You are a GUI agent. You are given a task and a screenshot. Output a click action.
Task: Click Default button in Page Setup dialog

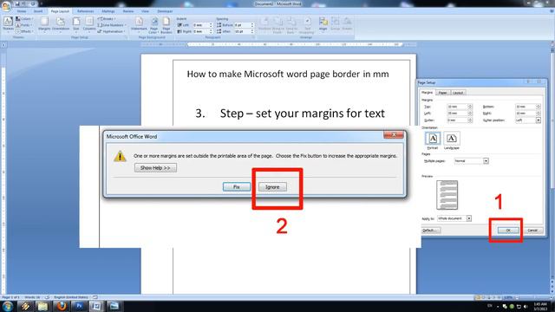pos(430,231)
